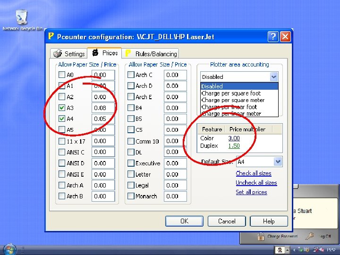This screenshot has height=255, width=340.
Task: Switch to the Settings tab
Action: 69,53
